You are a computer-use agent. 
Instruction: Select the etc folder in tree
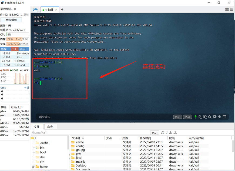coord(40,162)
